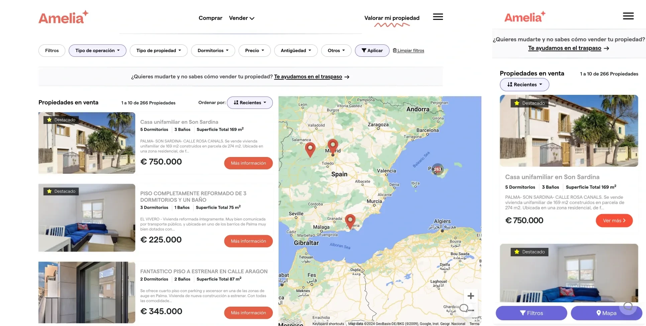This screenshot has height=326, width=646.
Task: Open the Comprar menu item
Action: coord(210,18)
